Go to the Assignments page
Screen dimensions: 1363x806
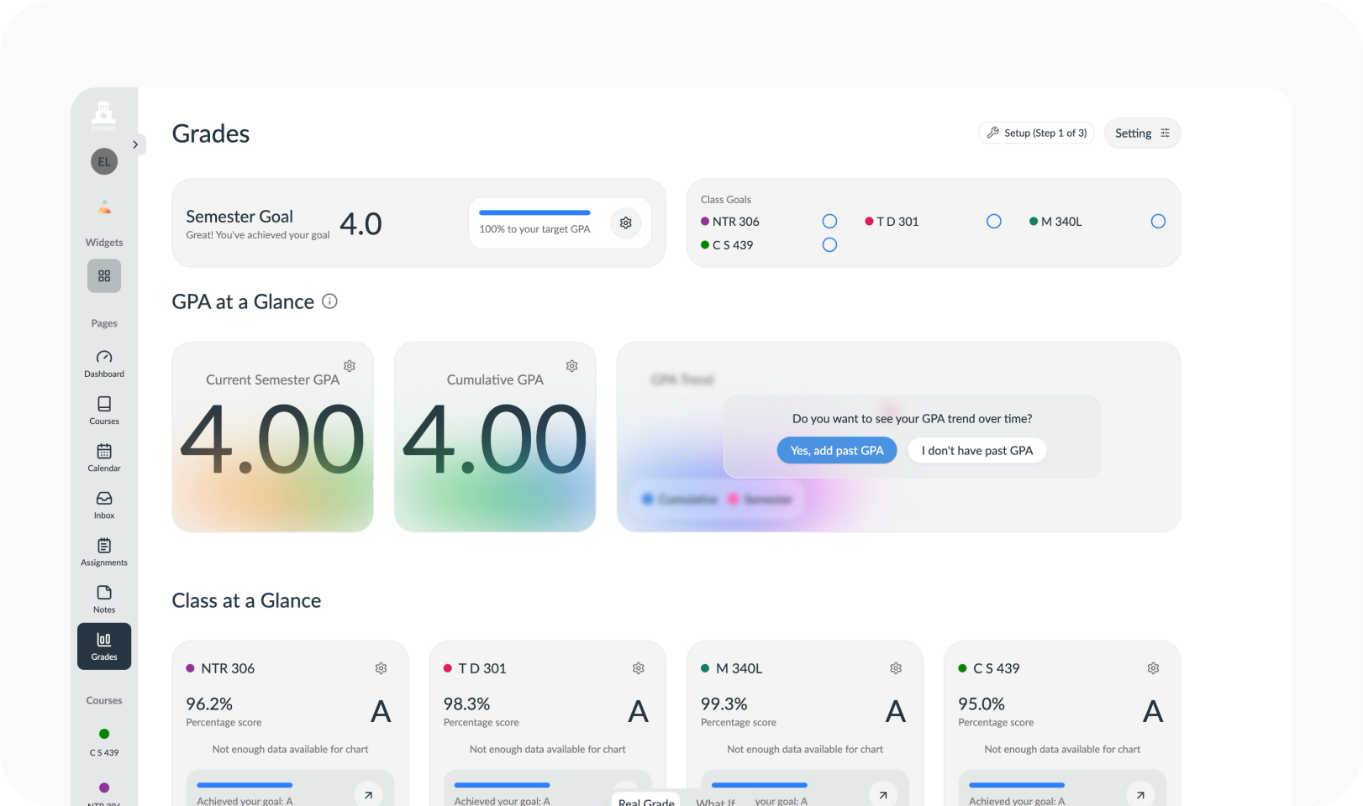point(103,551)
